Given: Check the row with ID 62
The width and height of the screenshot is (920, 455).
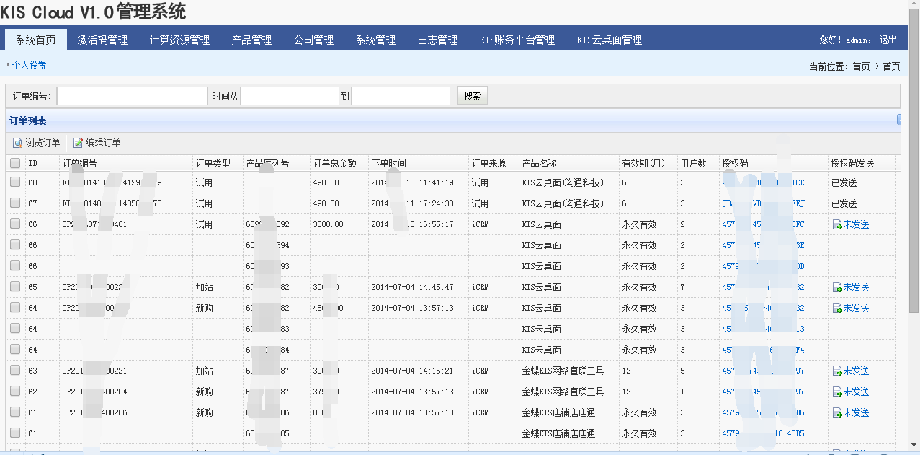Looking at the screenshot, I should (15, 392).
